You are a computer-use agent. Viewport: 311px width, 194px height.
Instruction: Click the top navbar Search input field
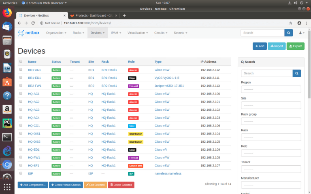pyautogui.click(x=262, y=33)
